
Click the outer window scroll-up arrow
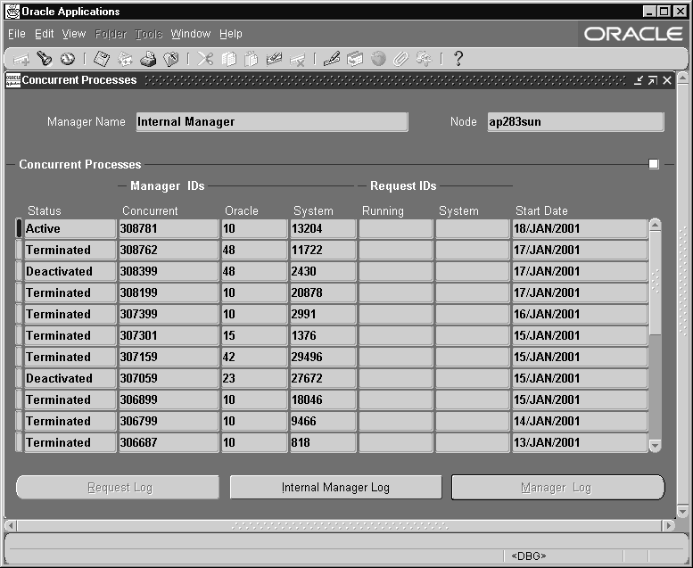coord(683,78)
